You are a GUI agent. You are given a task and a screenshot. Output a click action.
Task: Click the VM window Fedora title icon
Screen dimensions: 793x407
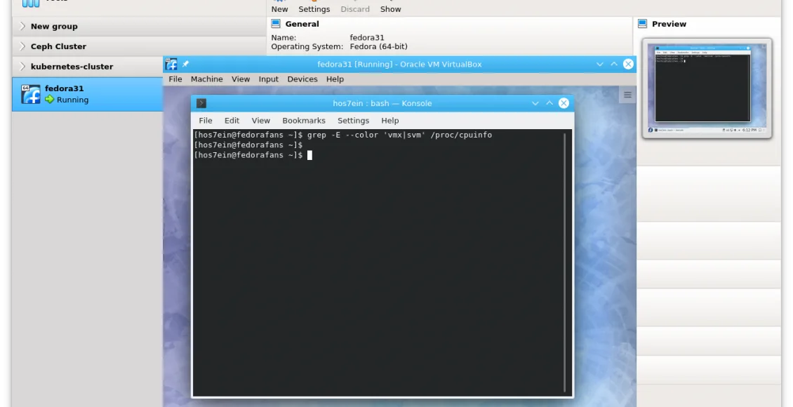point(171,65)
